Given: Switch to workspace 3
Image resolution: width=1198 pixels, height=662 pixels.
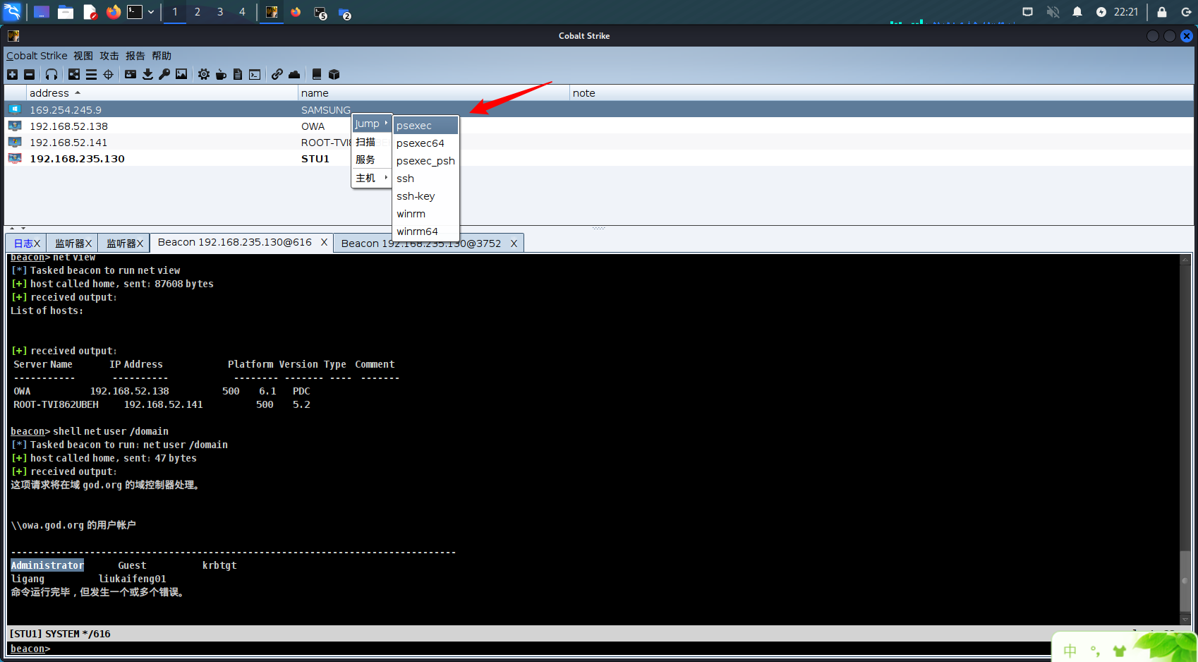Looking at the screenshot, I should click(220, 12).
